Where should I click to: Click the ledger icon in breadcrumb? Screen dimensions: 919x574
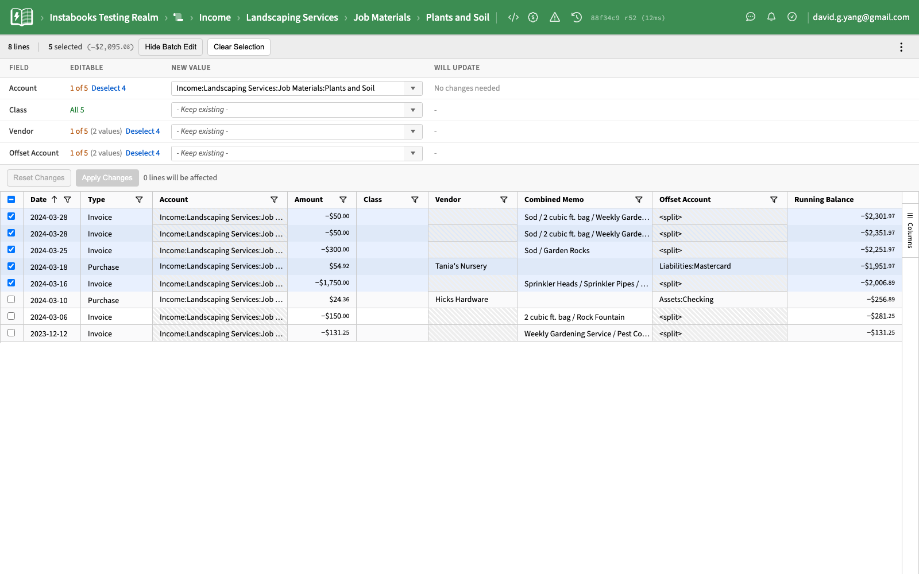[x=179, y=18]
